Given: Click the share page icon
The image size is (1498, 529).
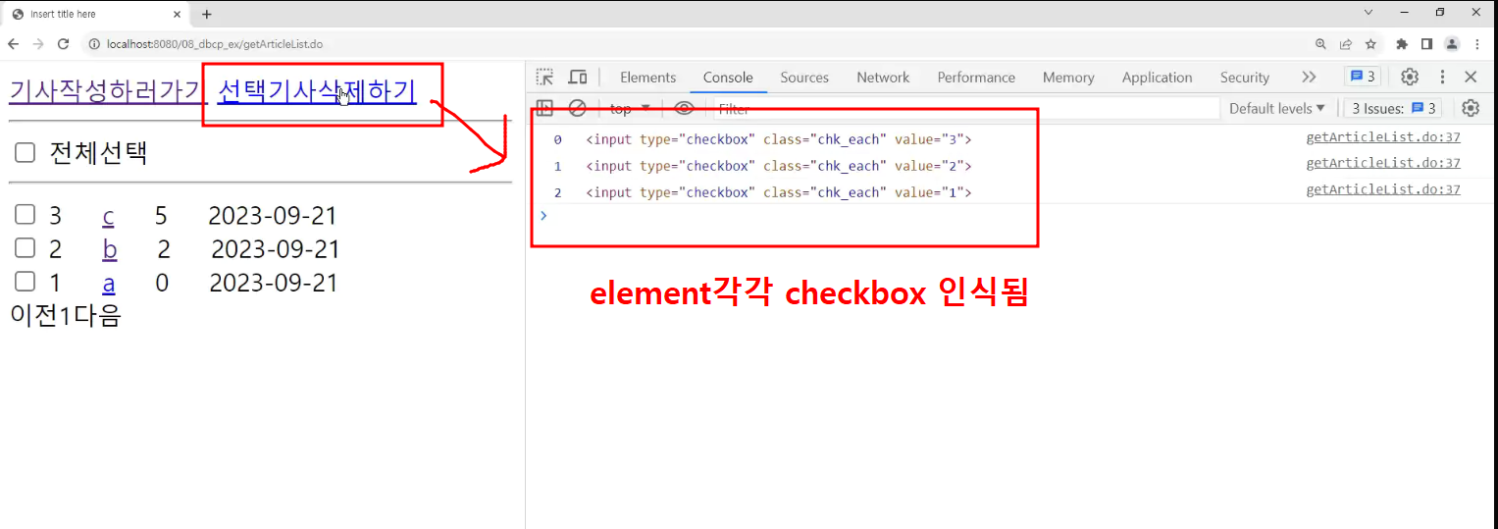Looking at the screenshot, I should coord(1346,44).
